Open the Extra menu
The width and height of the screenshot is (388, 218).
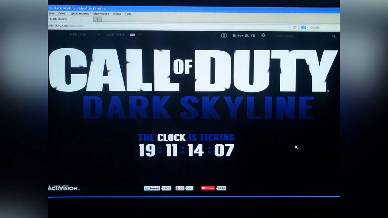click(x=117, y=14)
